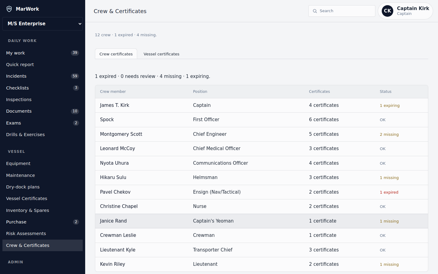Open My work in sidebar
This screenshot has width=438, height=274.
tap(43, 53)
